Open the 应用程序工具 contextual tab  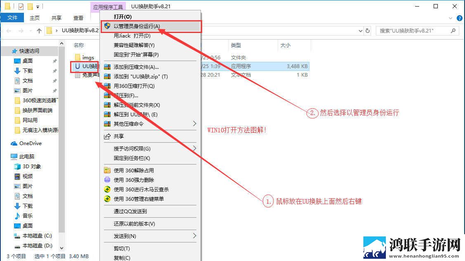click(108, 7)
